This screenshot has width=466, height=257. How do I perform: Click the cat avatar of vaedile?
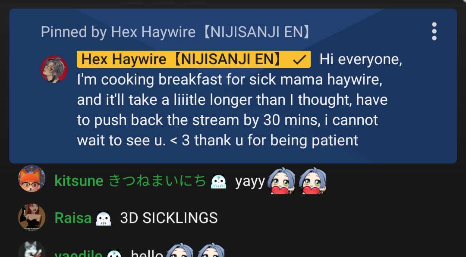pyautogui.click(x=31, y=249)
